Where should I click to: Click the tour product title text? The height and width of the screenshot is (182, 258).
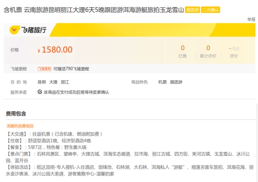(94, 10)
